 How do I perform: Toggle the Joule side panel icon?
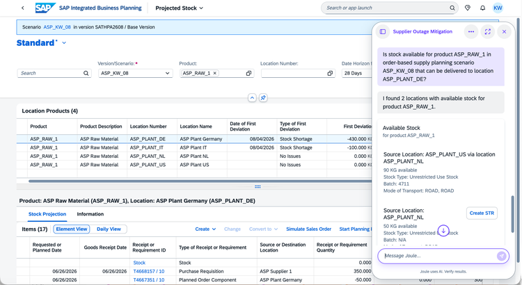point(383,31)
